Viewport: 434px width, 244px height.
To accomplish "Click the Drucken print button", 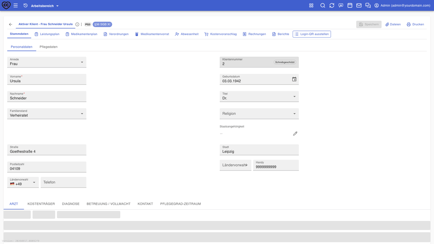I will click(x=415, y=24).
